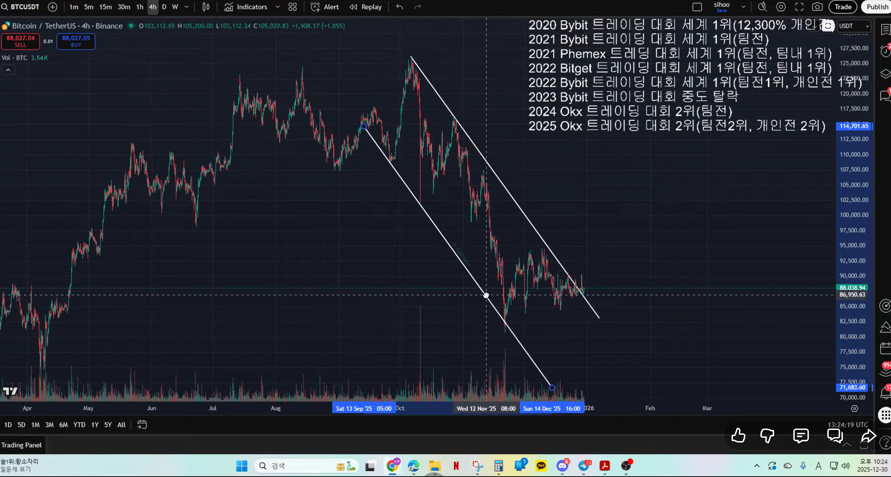Set the 3M date range
The height and width of the screenshot is (477, 891).
click(x=49, y=425)
